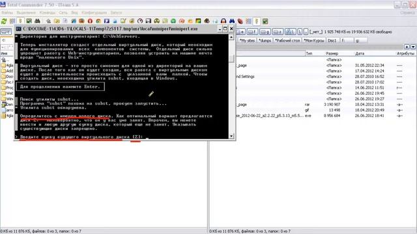Open the *dumps tab
The height and width of the screenshot is (234, 417).
(265, 40)
